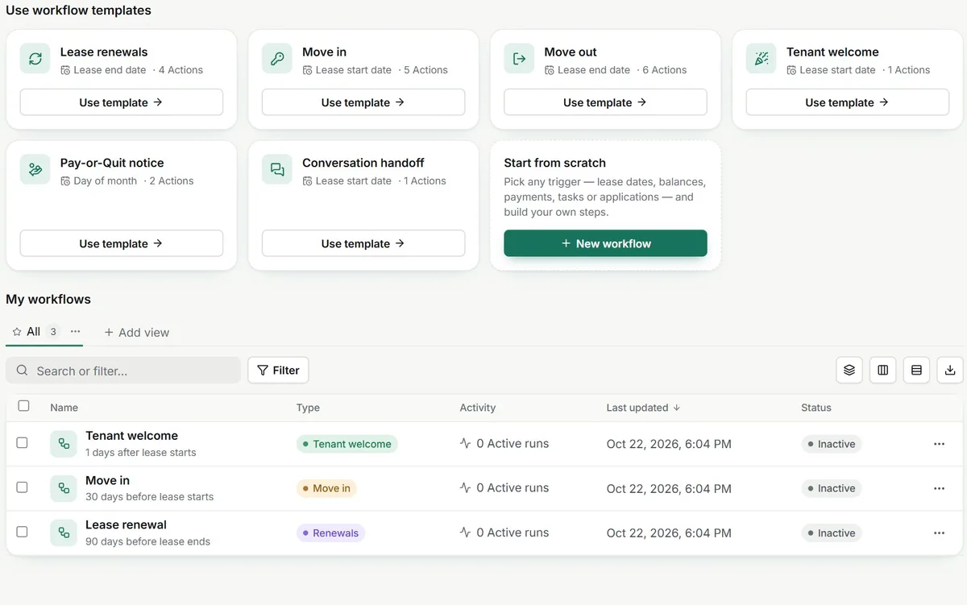Click activity pulse icon in Lease renewal row
This screenshot has width=967, height=605.
[x=465, y=532]
